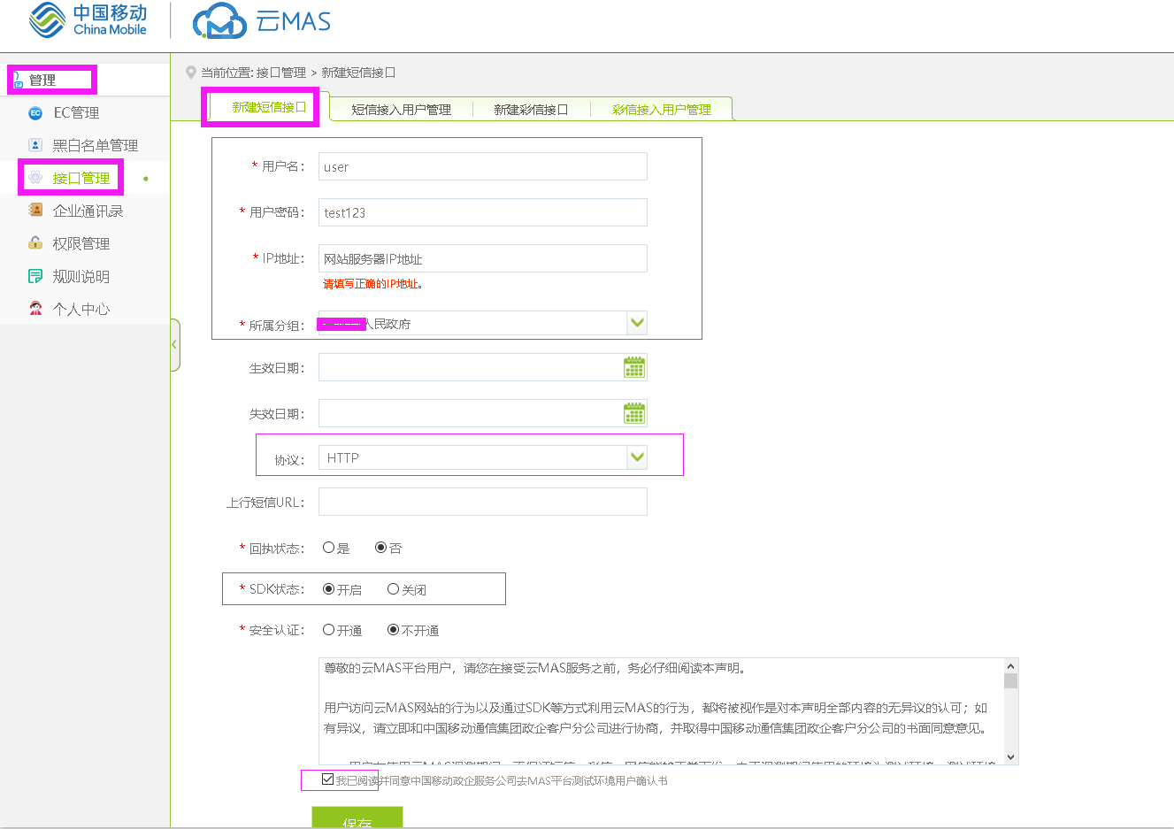Click the EC管理 sidebar icon
Screen dimensions: 1174x829
(x=35, y=113)
